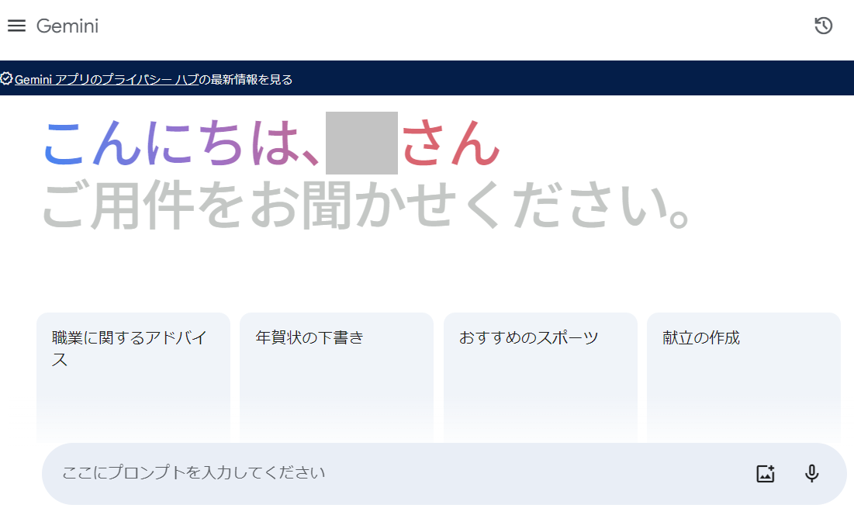854x508 pixels.
Task: Choose the おすすめのスポーツ card
Action: point(540,365)
